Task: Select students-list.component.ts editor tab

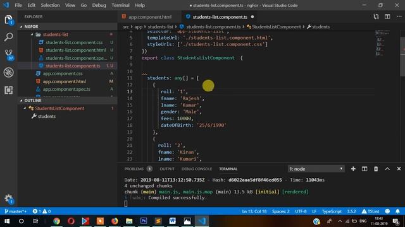Action: (220, 17)
